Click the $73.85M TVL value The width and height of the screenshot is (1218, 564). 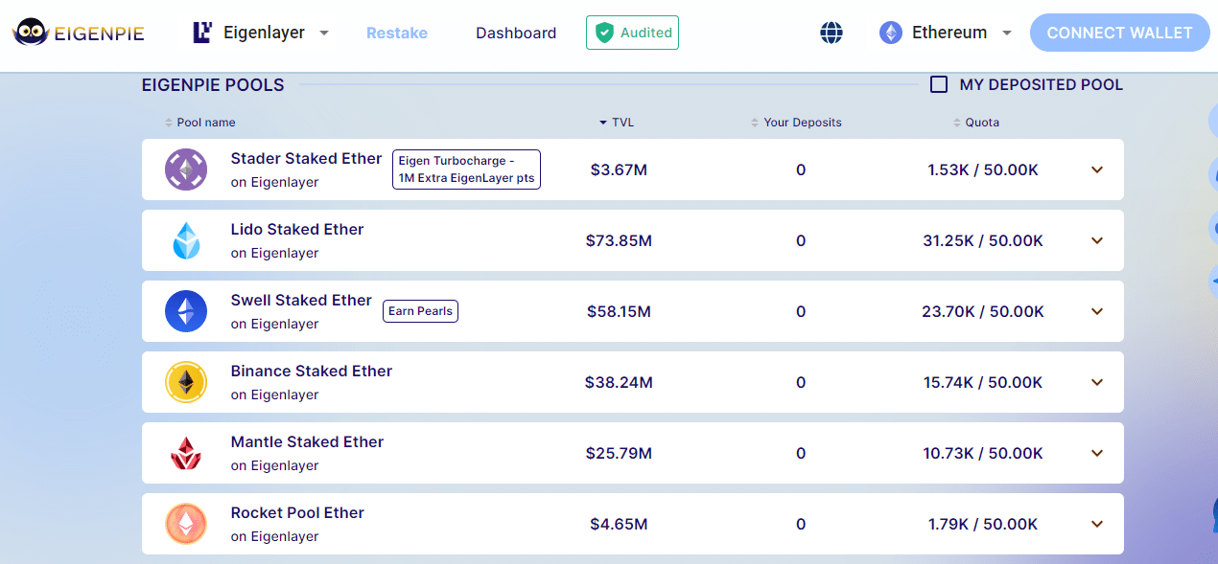tap(619, 240)
